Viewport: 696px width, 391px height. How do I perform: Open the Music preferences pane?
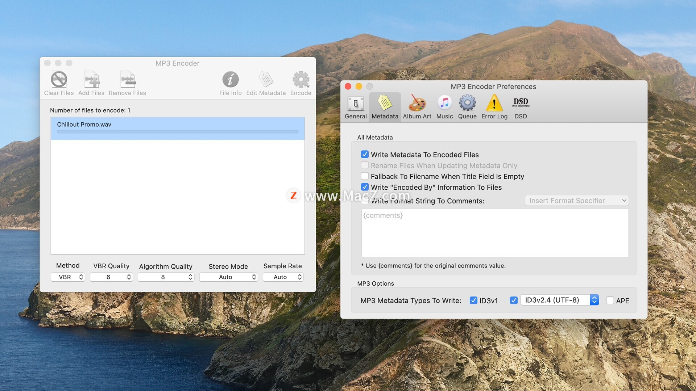(x=444, y=107)
